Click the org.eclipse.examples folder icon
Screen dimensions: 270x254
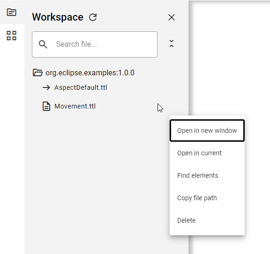(37, 73)
